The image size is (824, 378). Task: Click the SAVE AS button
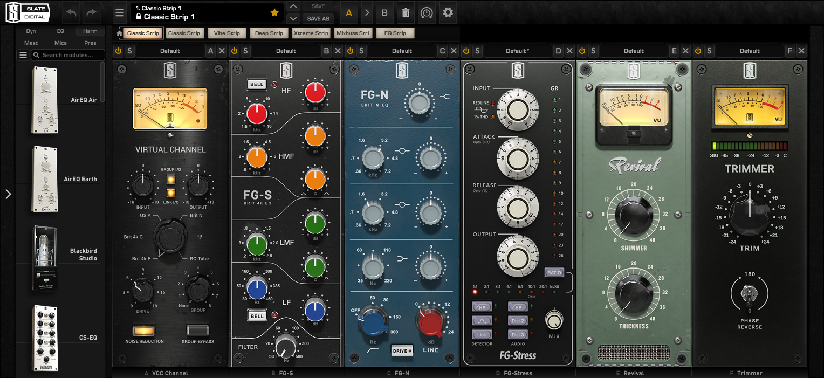point(318,18)
